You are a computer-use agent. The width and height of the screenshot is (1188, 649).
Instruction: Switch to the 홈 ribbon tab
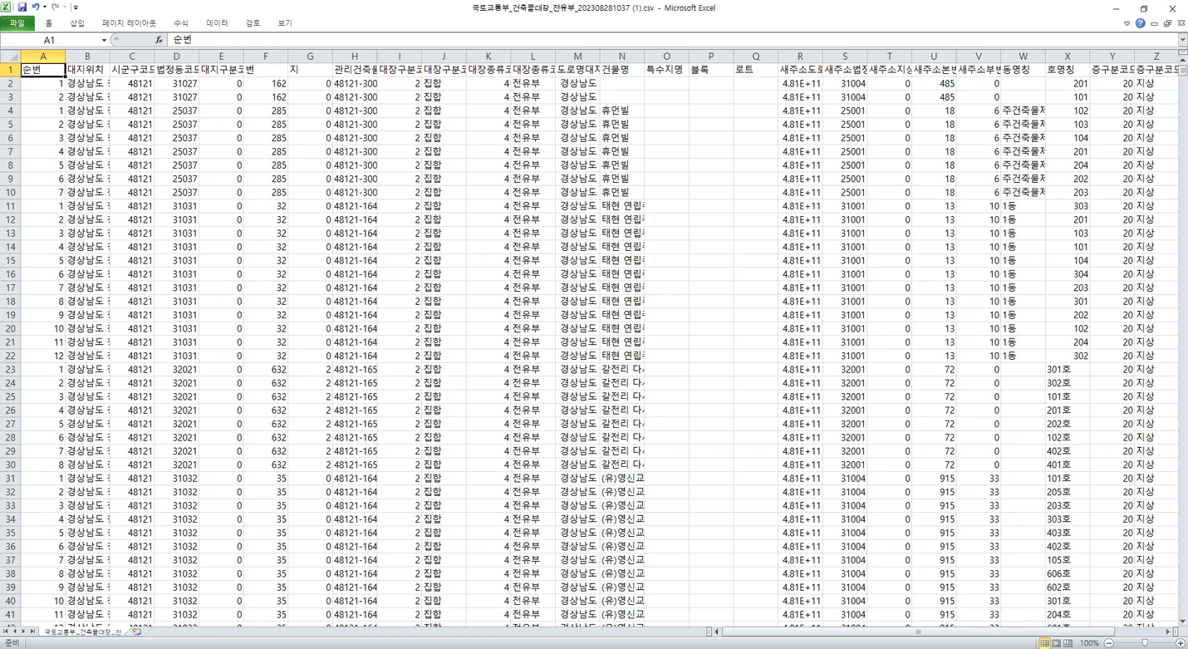tap(49, 23)
